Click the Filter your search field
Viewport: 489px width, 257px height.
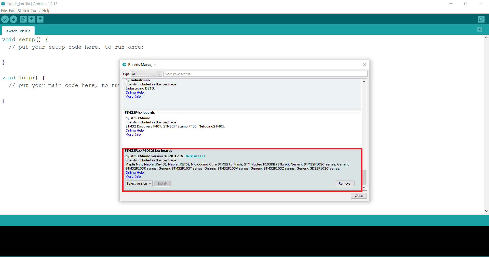265,74
